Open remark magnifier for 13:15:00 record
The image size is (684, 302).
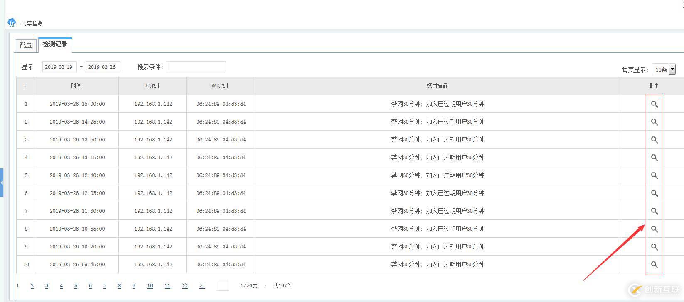click(654, 158)
